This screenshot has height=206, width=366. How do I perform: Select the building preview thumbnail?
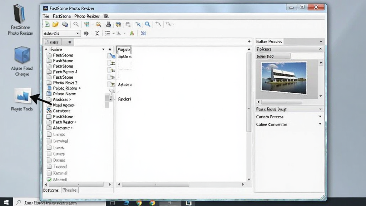(x=284, y=78)
